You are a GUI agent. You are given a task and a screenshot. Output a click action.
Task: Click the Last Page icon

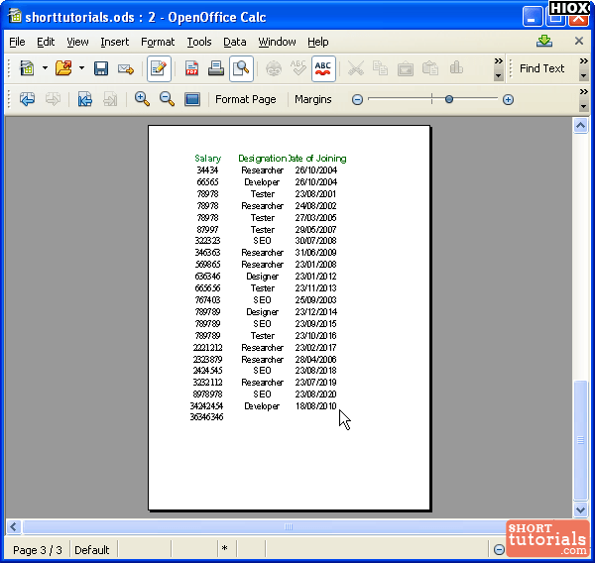110,99
